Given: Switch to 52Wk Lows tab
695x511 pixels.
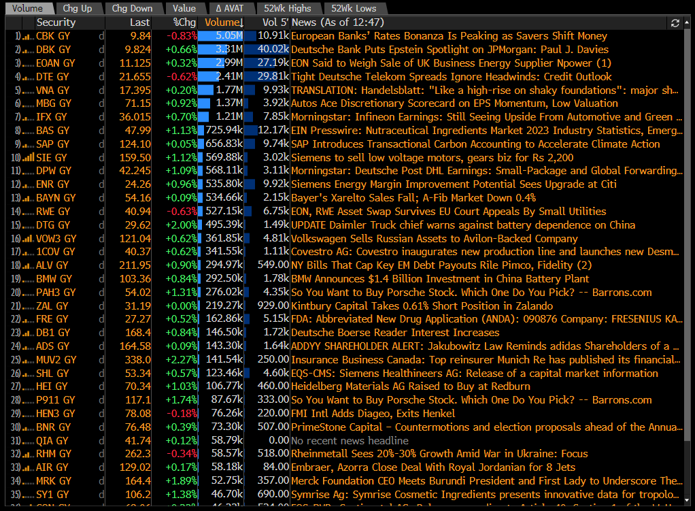Looking at the screenshot, I should tap(354, 8).
